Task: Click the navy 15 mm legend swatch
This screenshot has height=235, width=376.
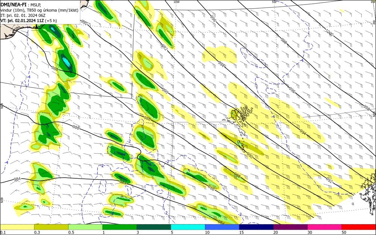Action: click(x=256, y=227)
